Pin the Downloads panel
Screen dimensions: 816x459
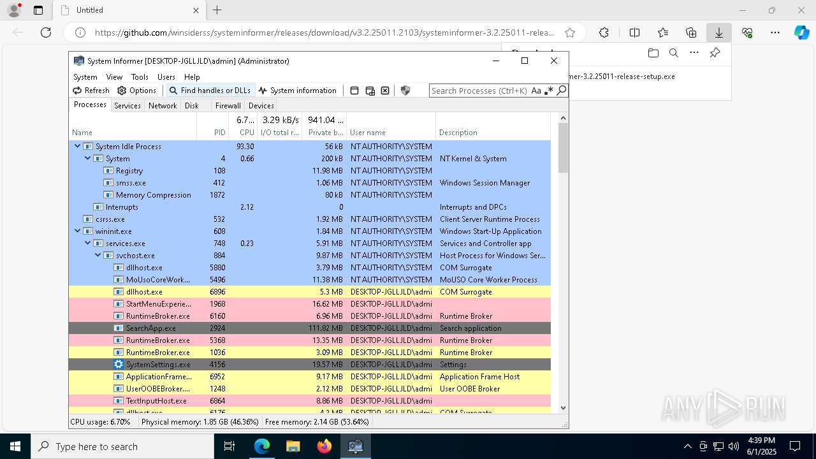pyautogui.click(x=715, y=53)
